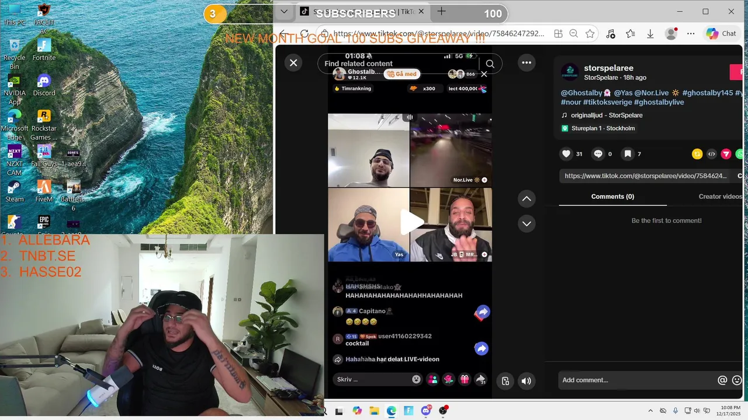Open a new Edge tab with plus
This screenshot has height=420, width=748.
(441, 12)
